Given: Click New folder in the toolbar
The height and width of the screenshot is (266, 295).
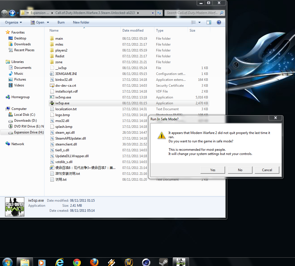Looking at the screenshot, I should click(x=81, y=22).
